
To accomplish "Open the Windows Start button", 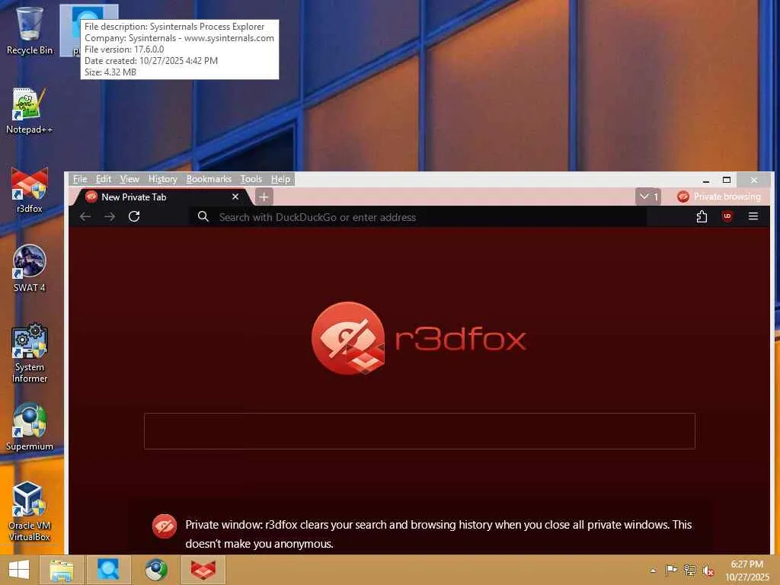I will (x=19, y=570).
